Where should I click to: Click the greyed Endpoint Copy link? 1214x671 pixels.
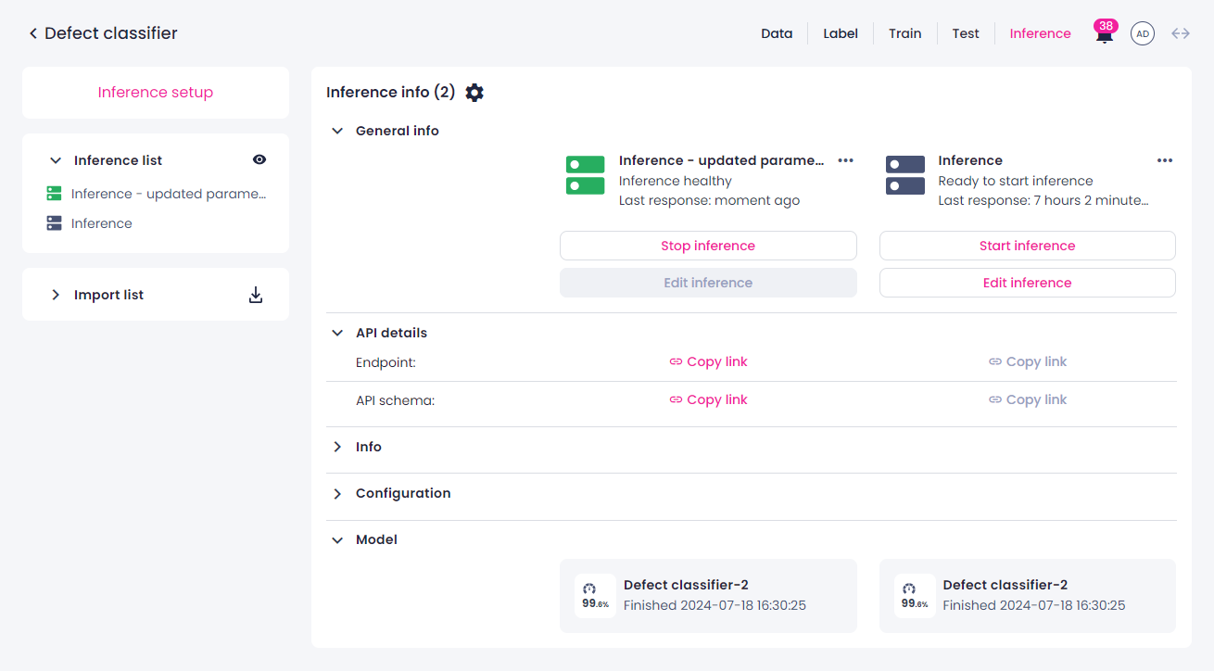1028,361
